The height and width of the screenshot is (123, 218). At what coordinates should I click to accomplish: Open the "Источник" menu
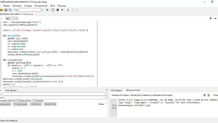pos(17,6)
